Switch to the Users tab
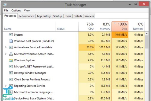Screen dimensions: 151x101 68,16
